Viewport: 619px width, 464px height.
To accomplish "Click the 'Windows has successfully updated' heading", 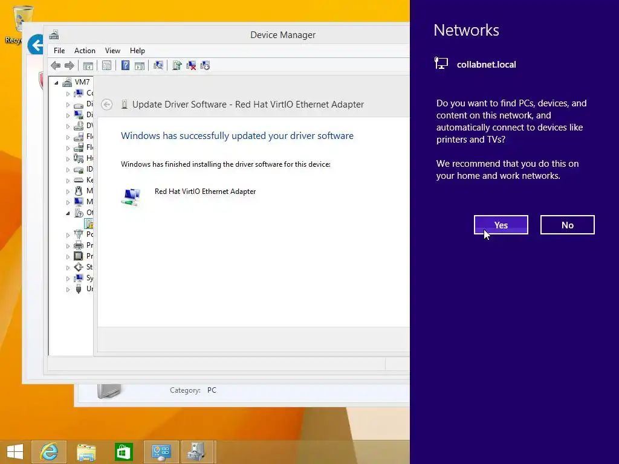I will tap(237, 136).
